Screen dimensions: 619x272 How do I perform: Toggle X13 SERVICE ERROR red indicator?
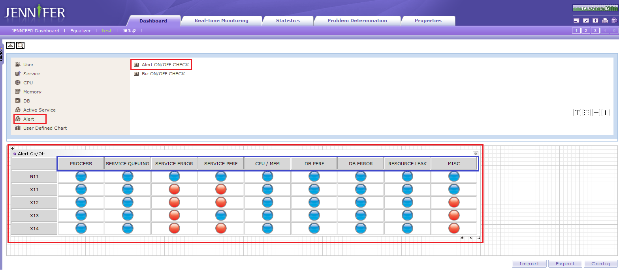[174, 216]
